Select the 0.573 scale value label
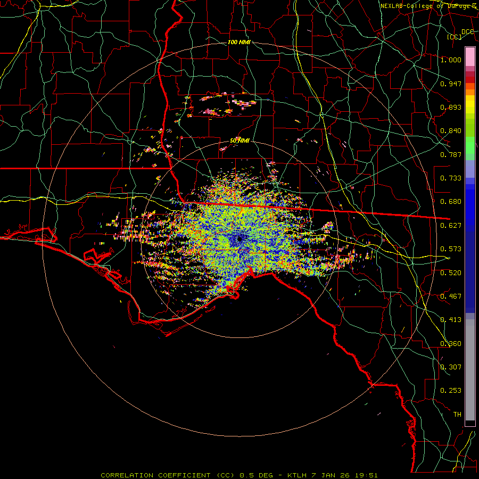Viewport: 479px width, 479px height. (451, 249)
